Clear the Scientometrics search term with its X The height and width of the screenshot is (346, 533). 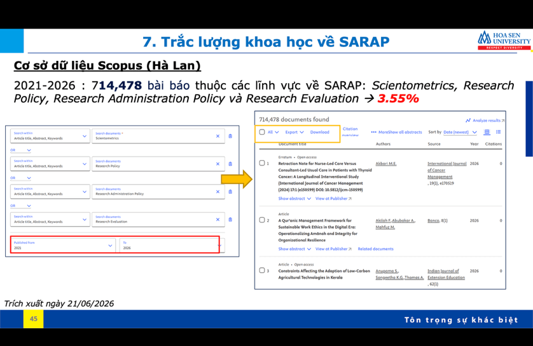[x=218, y=136]
